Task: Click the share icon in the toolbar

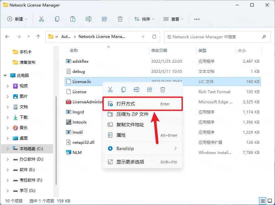Action: (x=104, y=19)
